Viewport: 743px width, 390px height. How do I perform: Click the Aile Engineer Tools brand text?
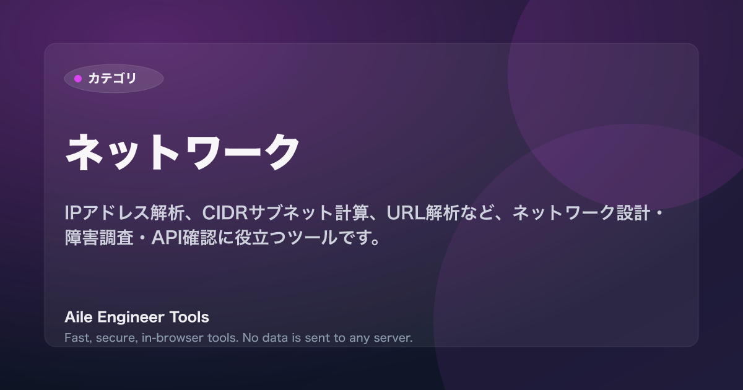(x=137, y=318)
